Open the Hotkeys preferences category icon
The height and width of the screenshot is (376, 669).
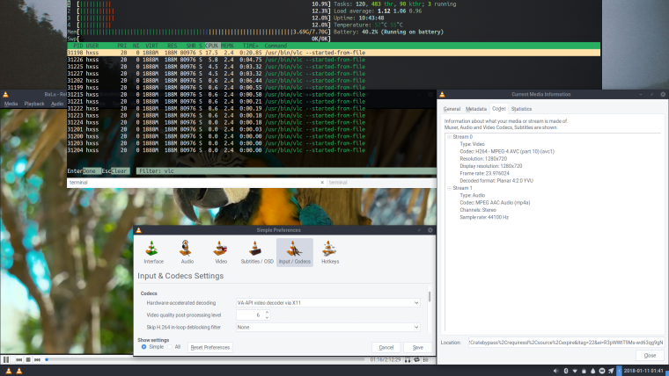coord(330,252)
